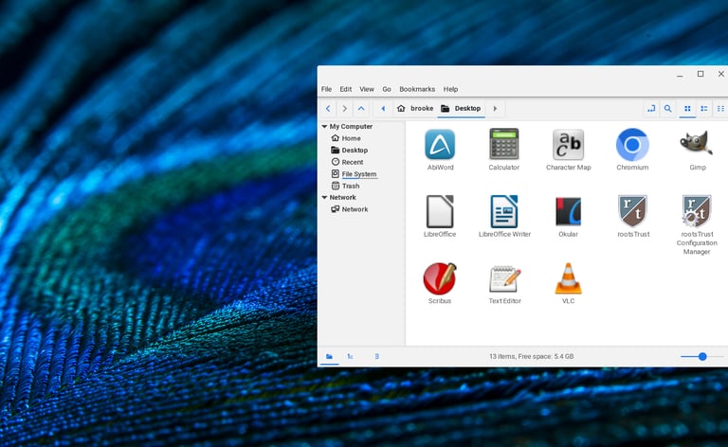Viewport: 728px width, 447px height.
Task: Maximize the file manager window
Action: pos(701,74)
